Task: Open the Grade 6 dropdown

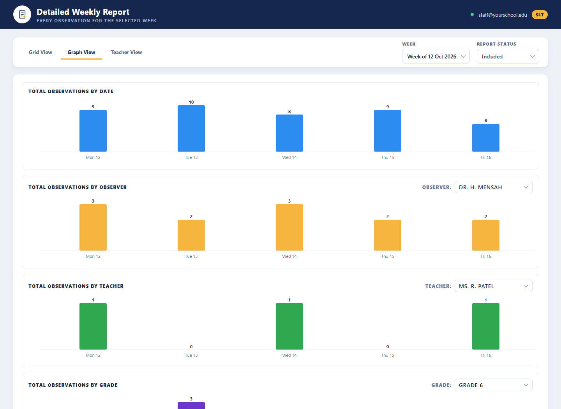Action: coord(494,385)
